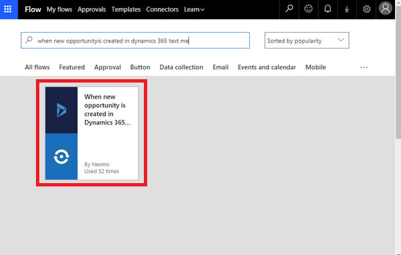Click the vertical scrollbar thumb
Screen dimensions: 401x255
398,73
